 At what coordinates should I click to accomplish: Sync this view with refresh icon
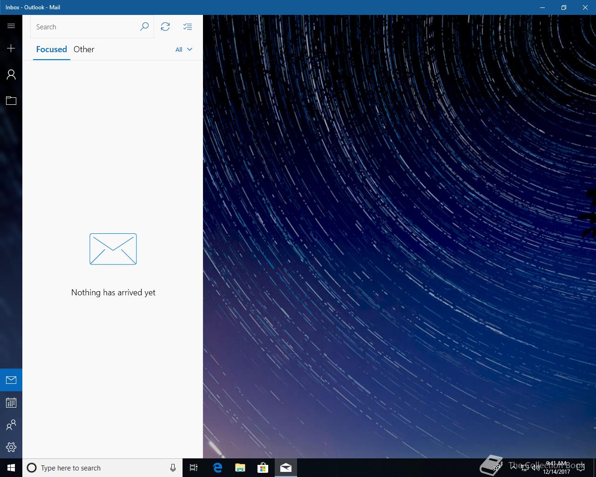tap(165, 27)
